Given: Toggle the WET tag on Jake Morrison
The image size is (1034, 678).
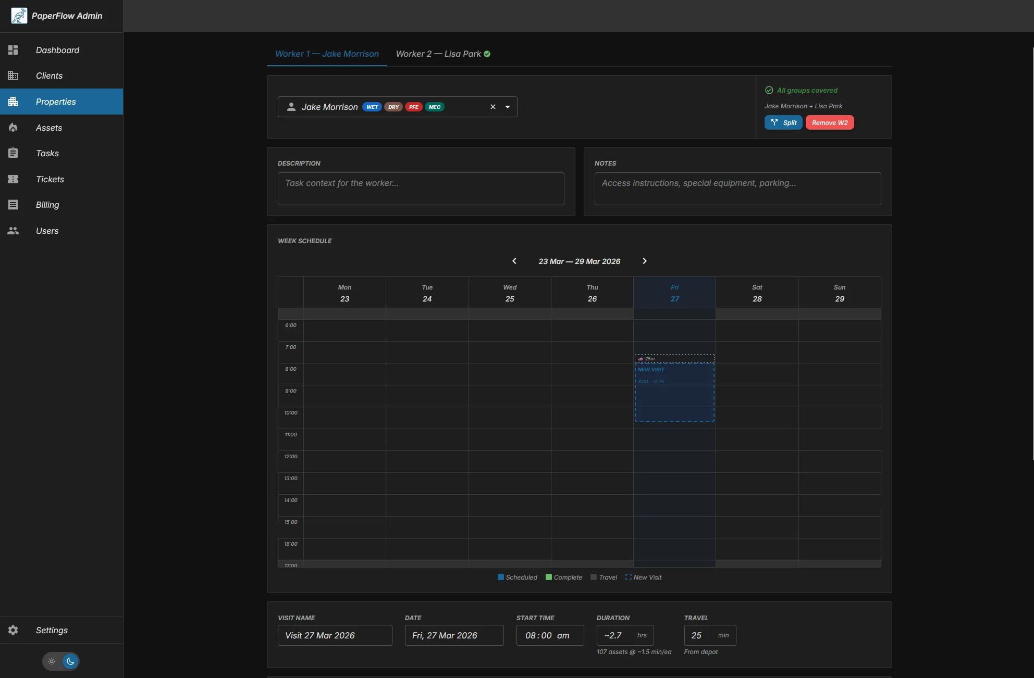Looking at the screenshot, I should (372, 107).
